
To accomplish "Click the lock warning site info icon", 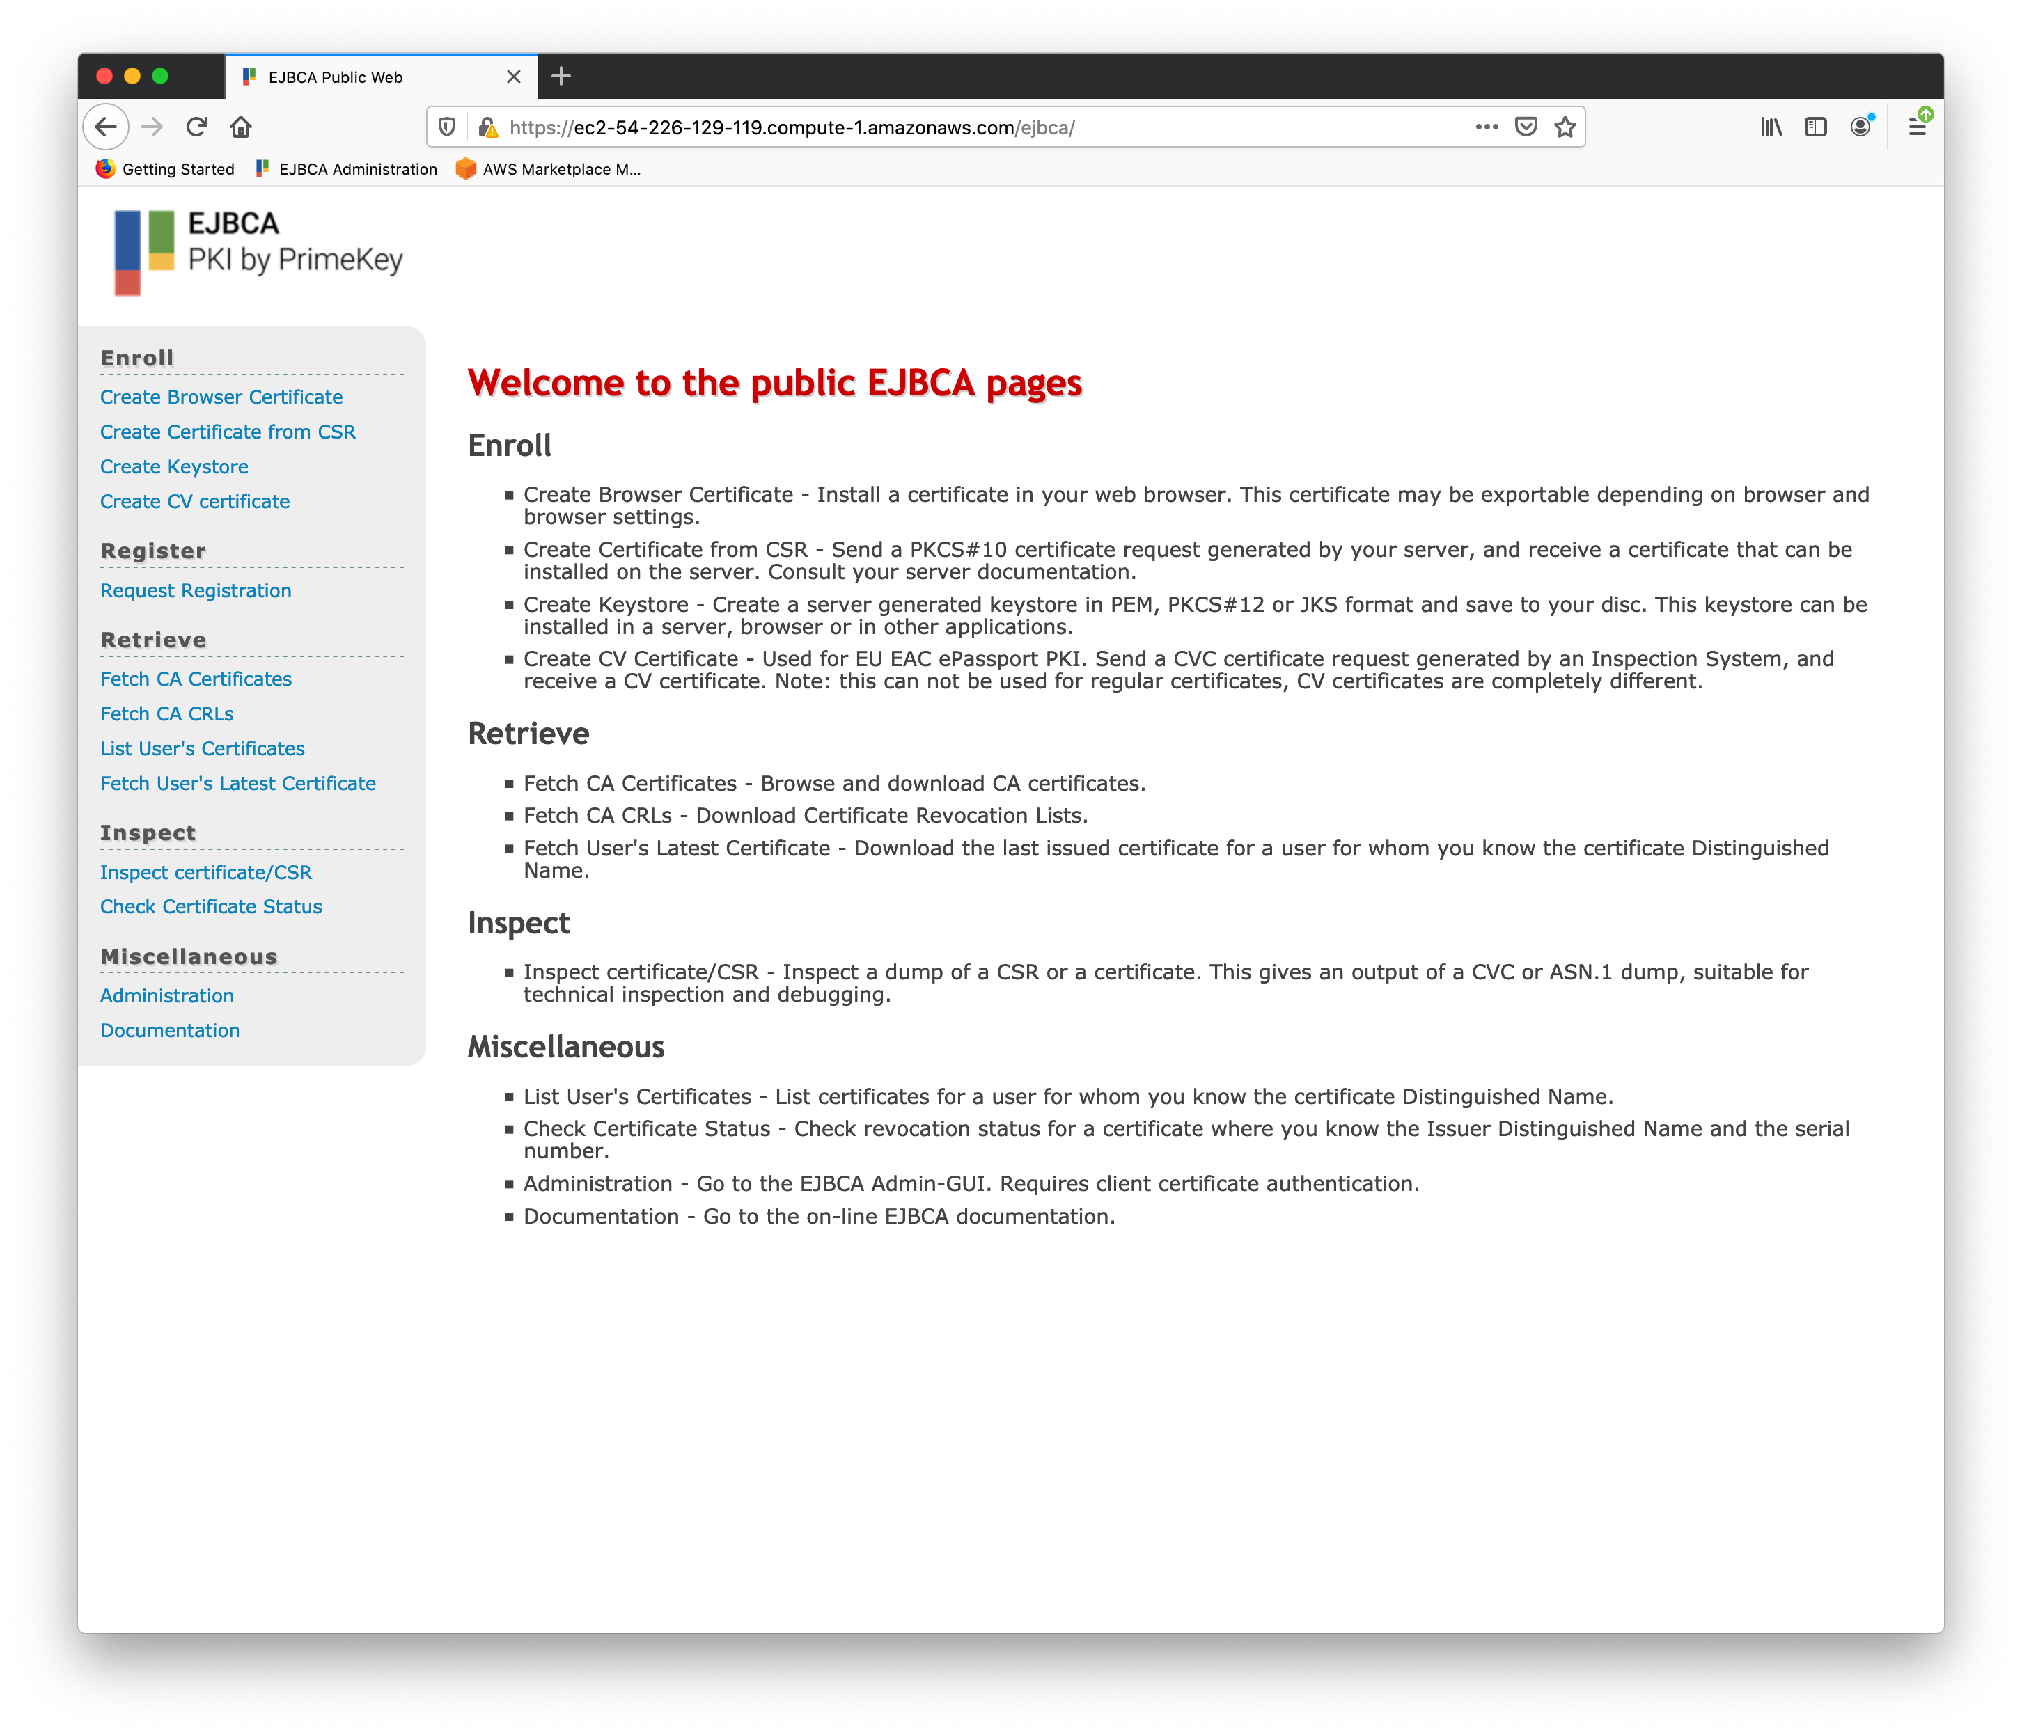I will [488, 128].
